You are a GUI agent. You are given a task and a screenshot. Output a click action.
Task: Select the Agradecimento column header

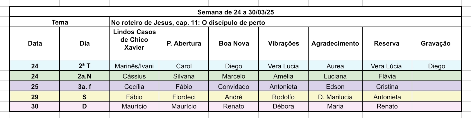click(335, 44)
